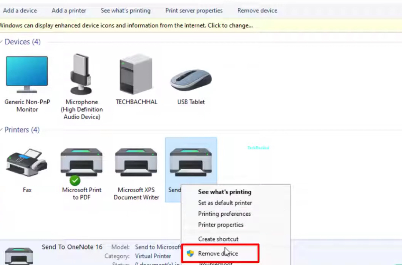The width and height of the screenshot is (402, 265).
Task: Select the Generic Non-PnP Monitor icon
Action: 27,75
